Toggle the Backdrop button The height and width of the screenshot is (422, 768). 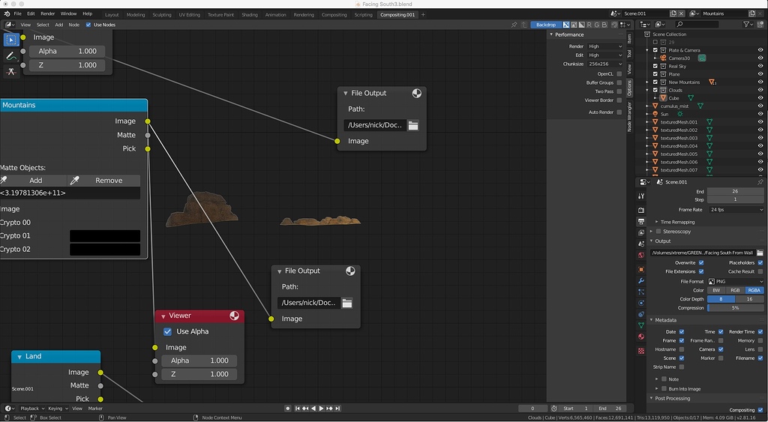(546, 25)
